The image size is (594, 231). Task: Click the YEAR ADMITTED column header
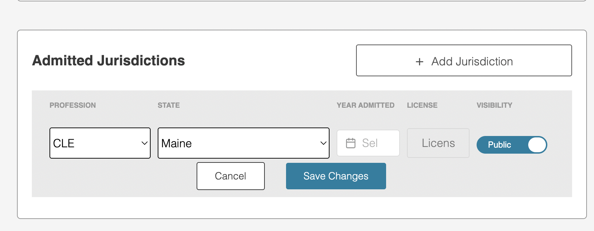(365, 105)
